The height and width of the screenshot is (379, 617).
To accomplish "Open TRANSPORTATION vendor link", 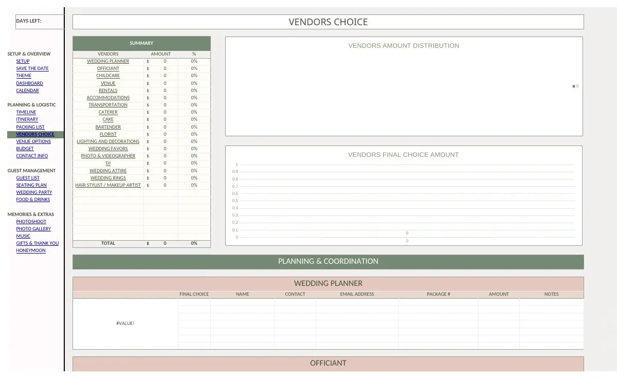I will click(x=108, y=105).
